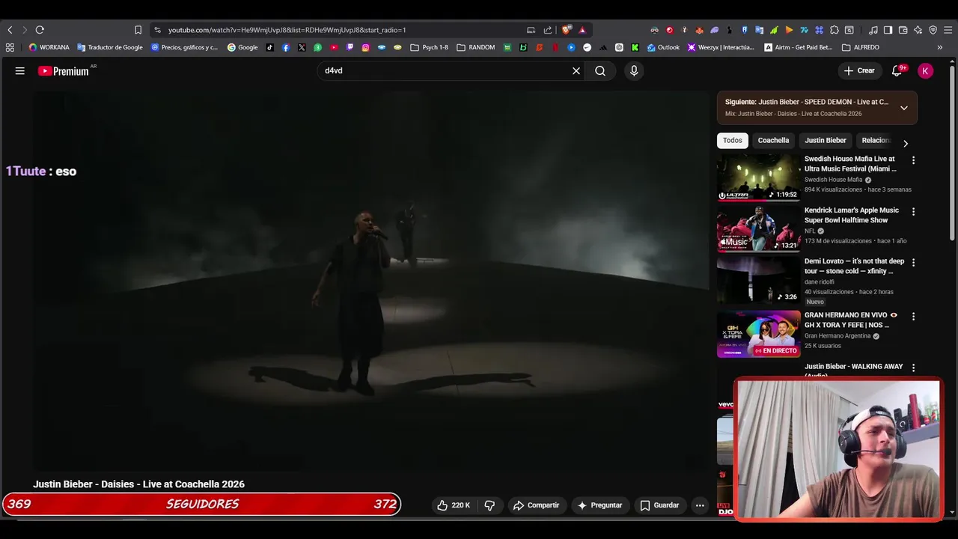Reload the current page
958x539 pixels.
coord(40,30)
